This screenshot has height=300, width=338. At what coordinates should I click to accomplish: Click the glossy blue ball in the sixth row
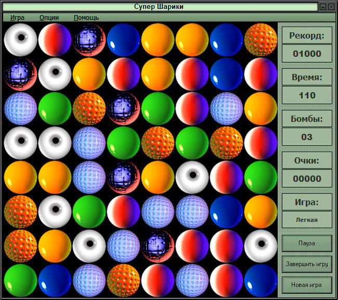[x=226, y=211]
